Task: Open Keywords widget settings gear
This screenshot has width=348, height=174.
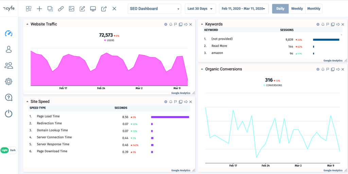Action: coord(318,24)
